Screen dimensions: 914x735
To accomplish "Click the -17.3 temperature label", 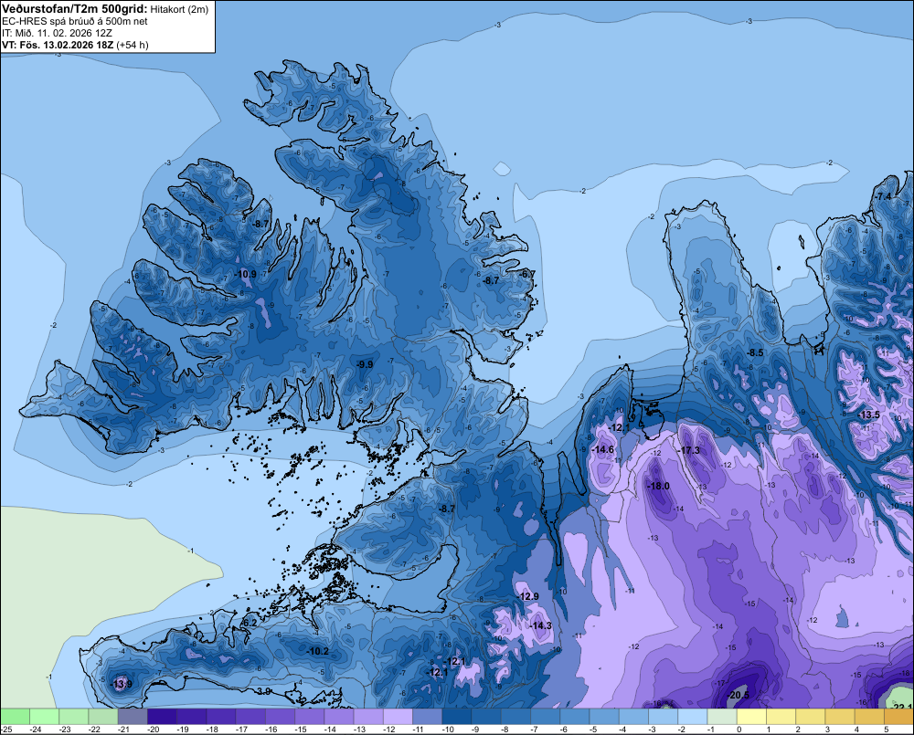I will (689, 450).
